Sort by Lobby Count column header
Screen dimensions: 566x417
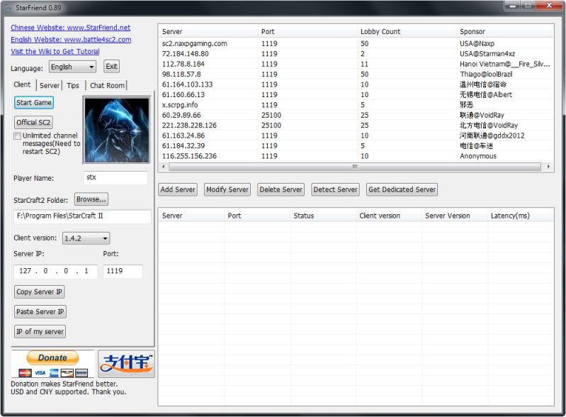[406, 31]
